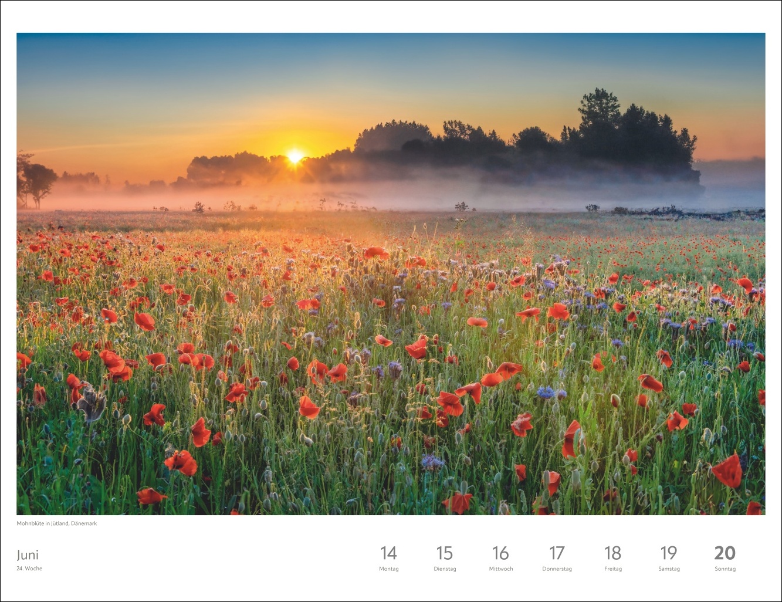Select date number 15
The image size is (782, 602).
pyautogui.click(x=445, y=553)
